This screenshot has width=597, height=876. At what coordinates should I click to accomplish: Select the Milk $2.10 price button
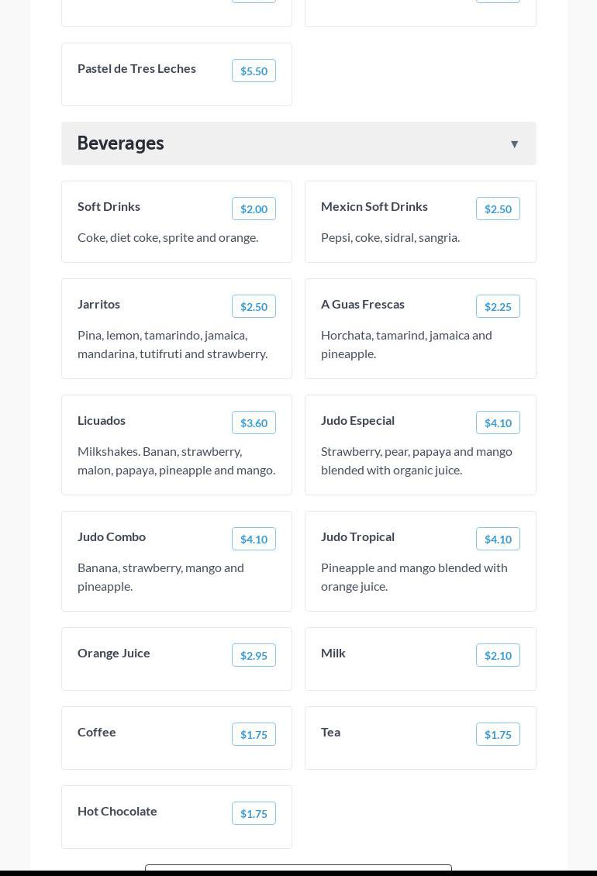click(498, 655)
